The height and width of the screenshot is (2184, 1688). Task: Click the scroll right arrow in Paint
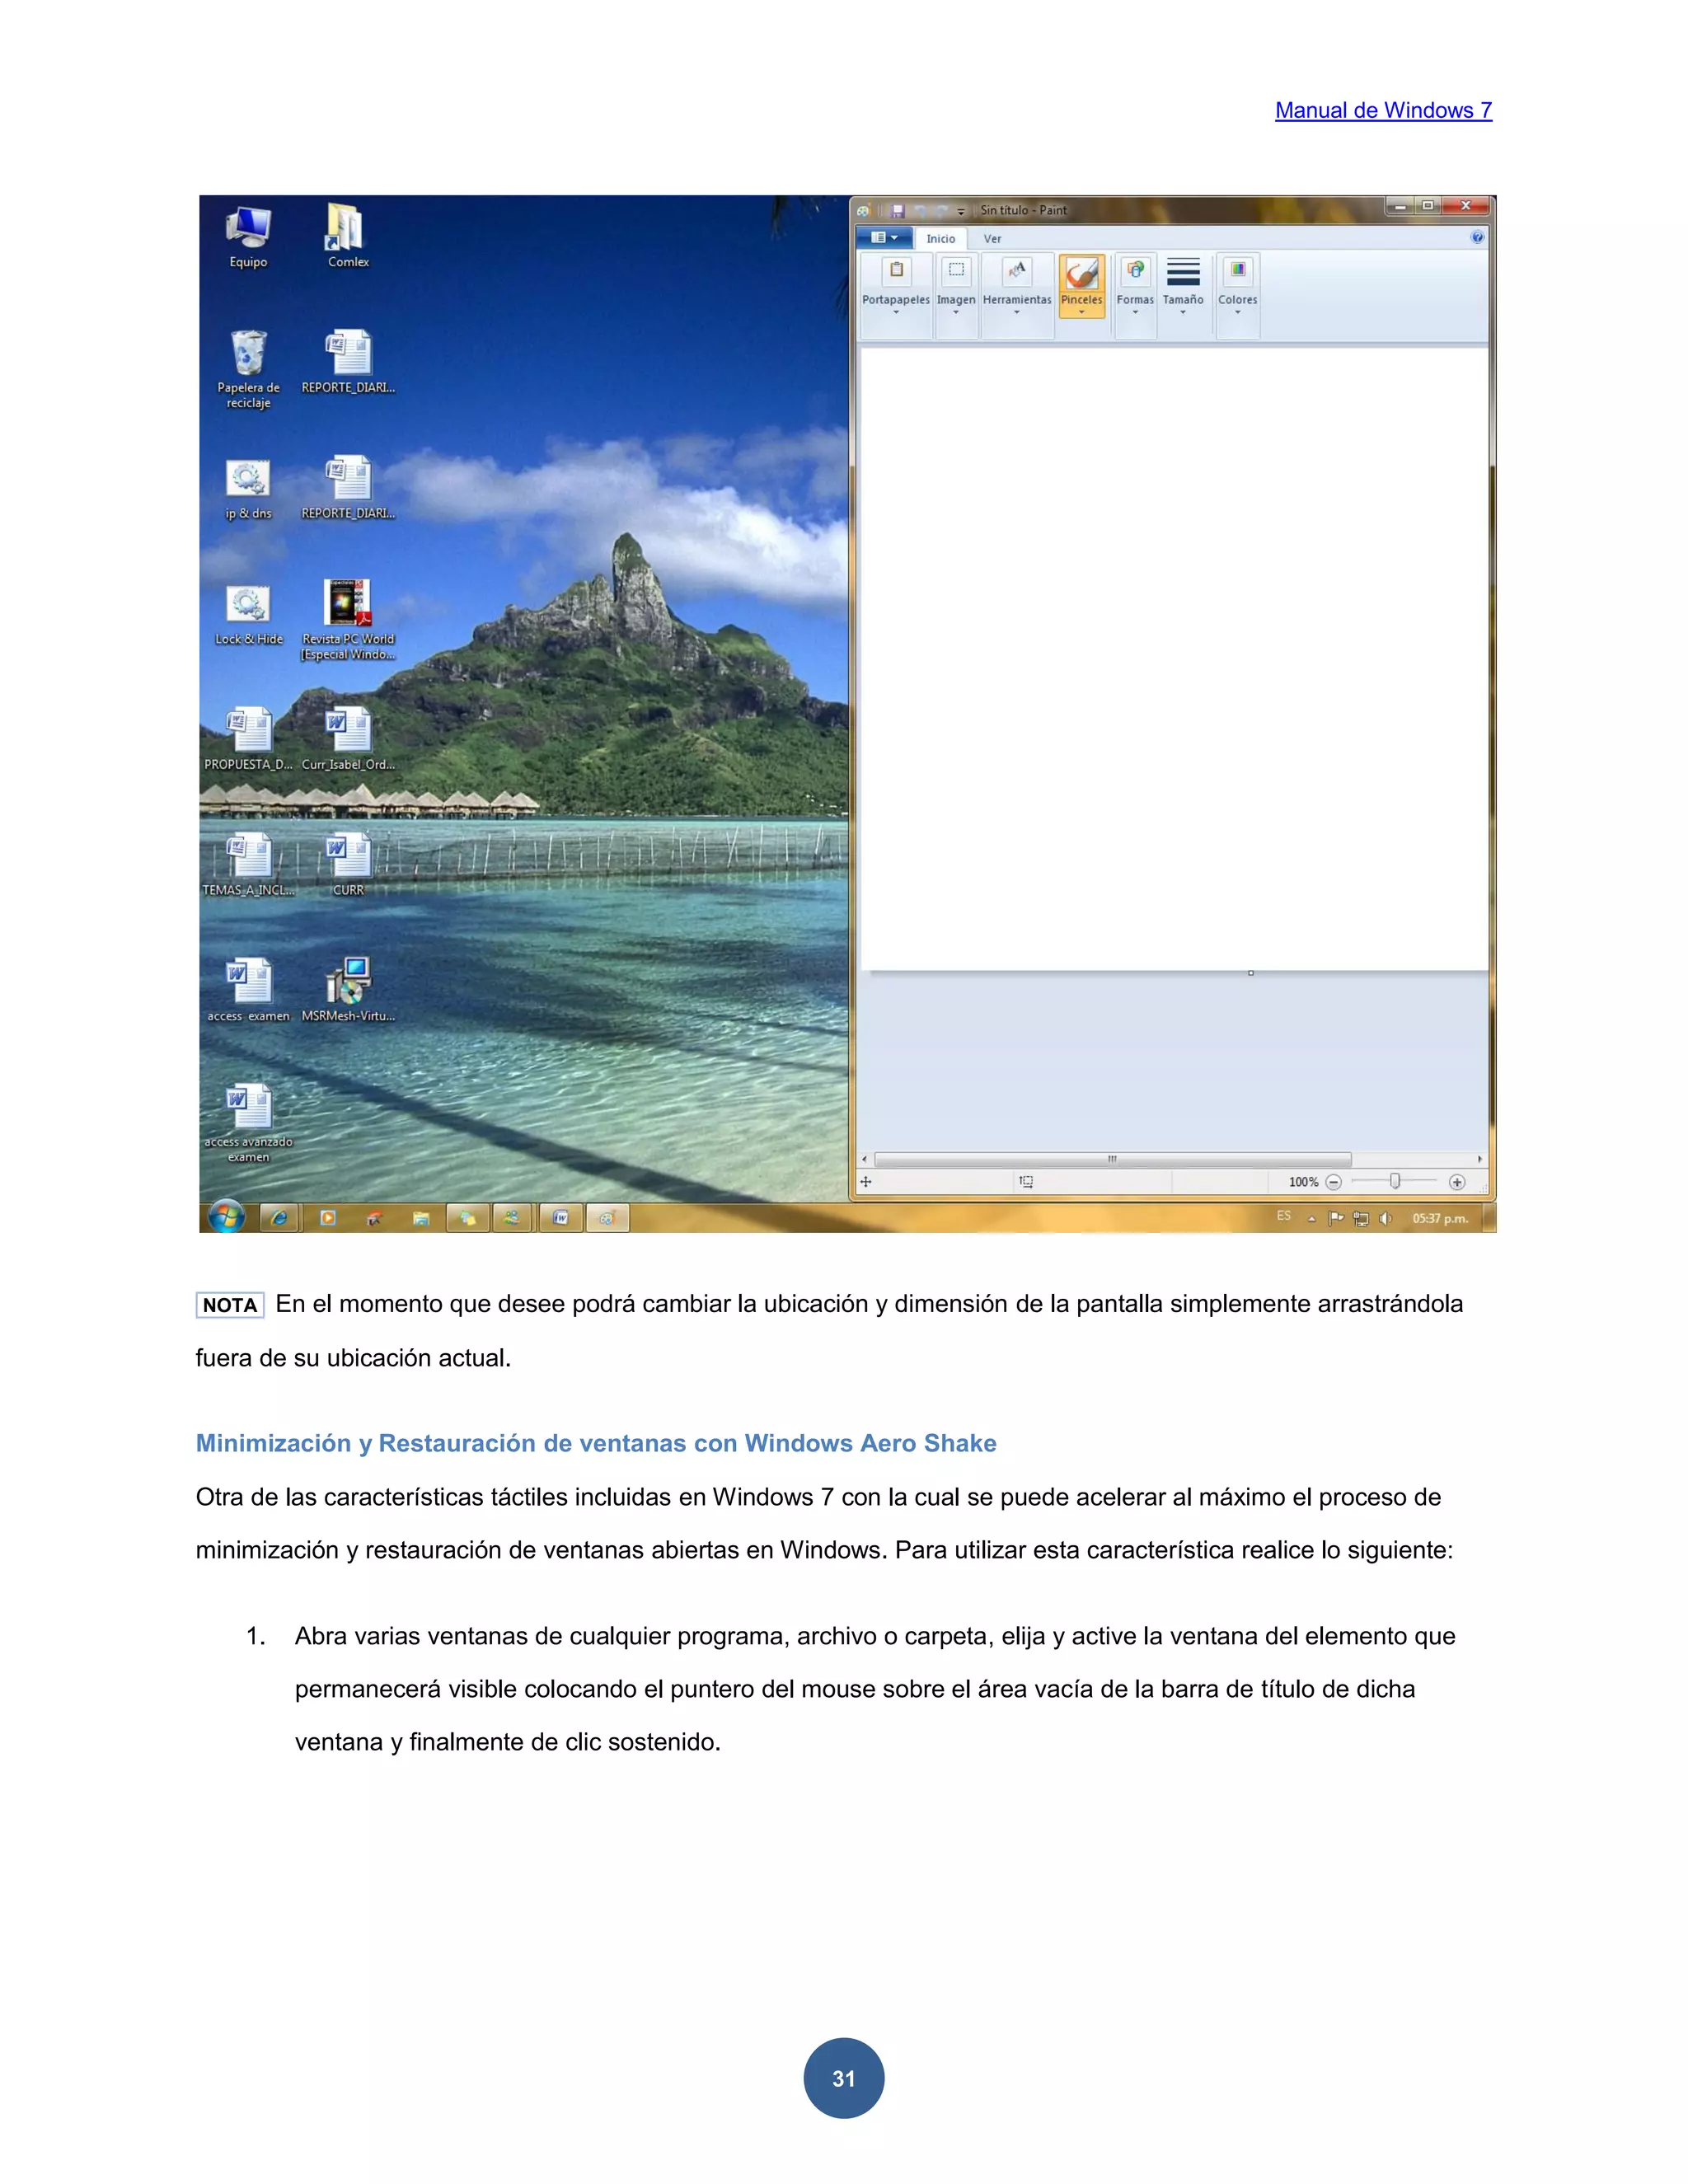pos(1480,1159)
